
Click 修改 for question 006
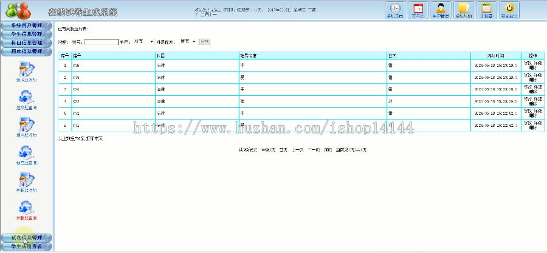(528, 63)
